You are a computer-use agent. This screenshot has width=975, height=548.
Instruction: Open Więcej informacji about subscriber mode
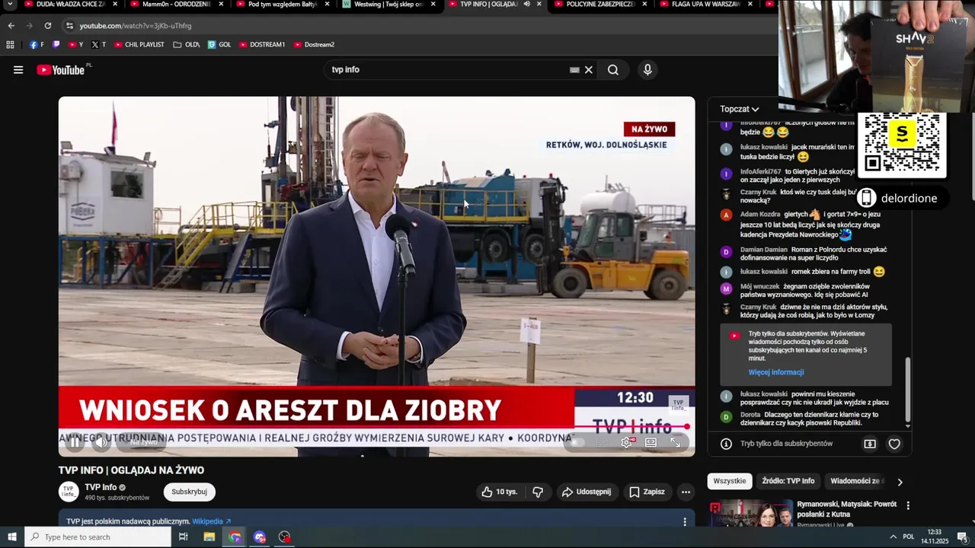(x=775, y=372)
